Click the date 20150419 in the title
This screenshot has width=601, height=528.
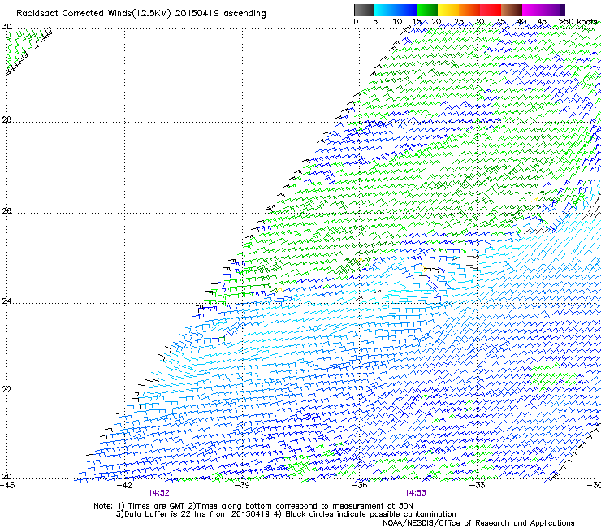[197, 13]
